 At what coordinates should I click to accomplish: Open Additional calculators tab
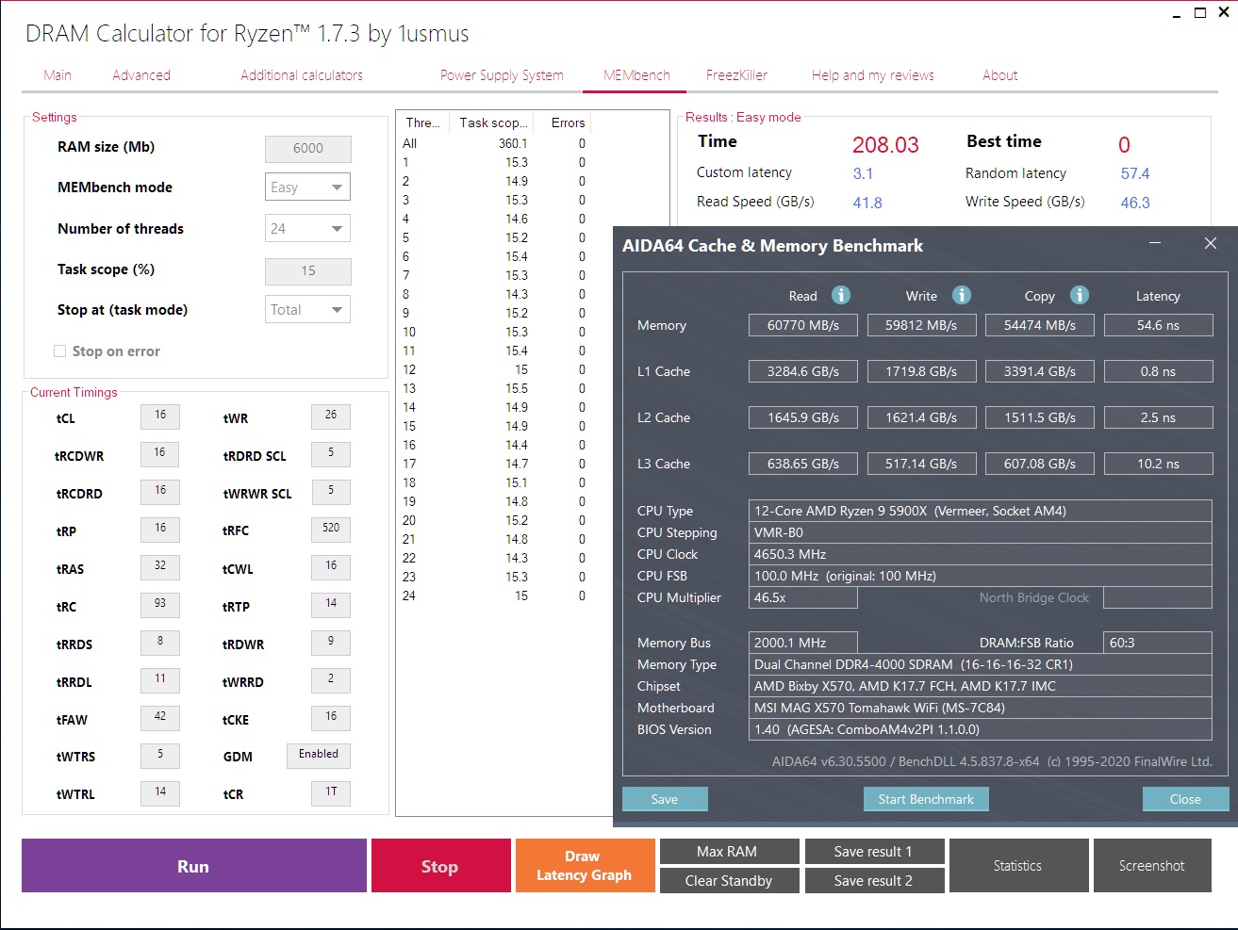[302, 75]
